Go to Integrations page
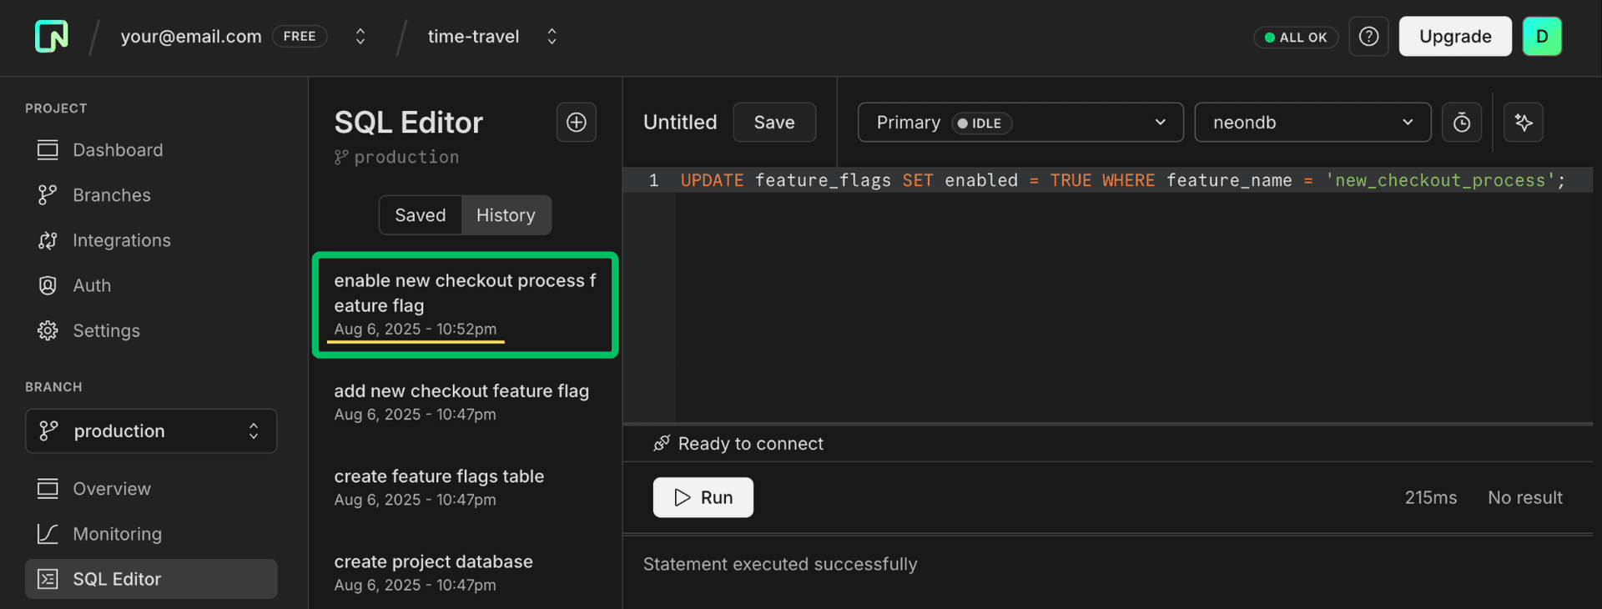The image size is (1602, 609). [x=121, y=240]
